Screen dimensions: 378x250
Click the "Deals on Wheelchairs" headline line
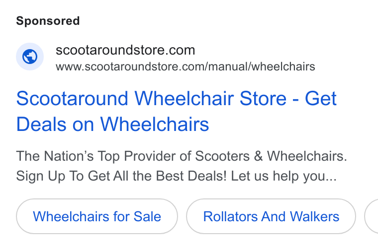[x=112, y=125]
